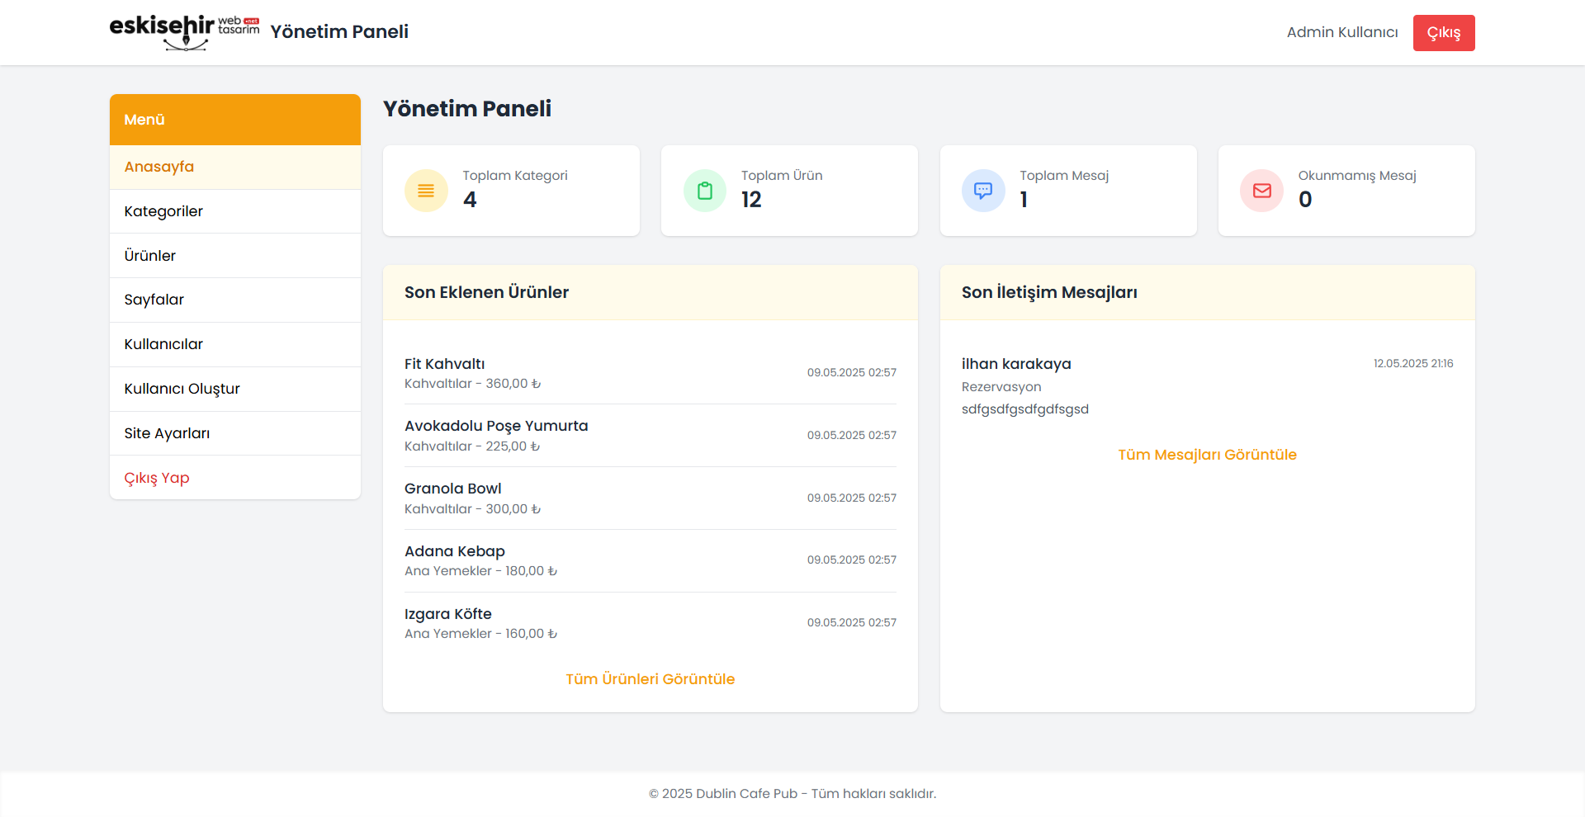1585x817 pixels.
Task: Click the red envelope Okunmamış Mesaj icon
Action: tap(1261, 191)
